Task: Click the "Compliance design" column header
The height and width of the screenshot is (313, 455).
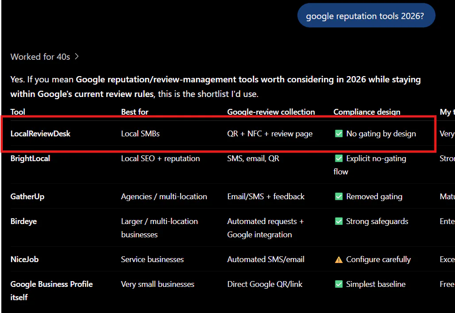Action: pos(367,112)
